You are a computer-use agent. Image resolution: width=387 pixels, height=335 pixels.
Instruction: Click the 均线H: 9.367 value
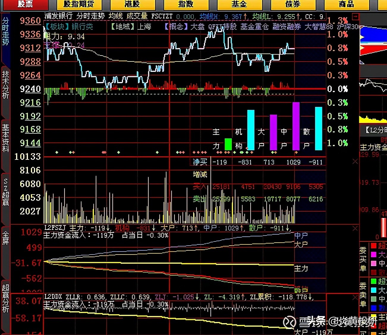coord(223,17)
